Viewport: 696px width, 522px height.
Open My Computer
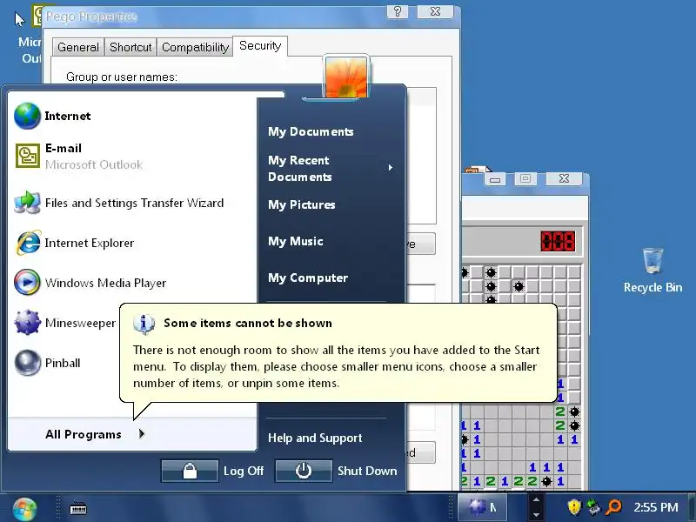coord(308,278)
